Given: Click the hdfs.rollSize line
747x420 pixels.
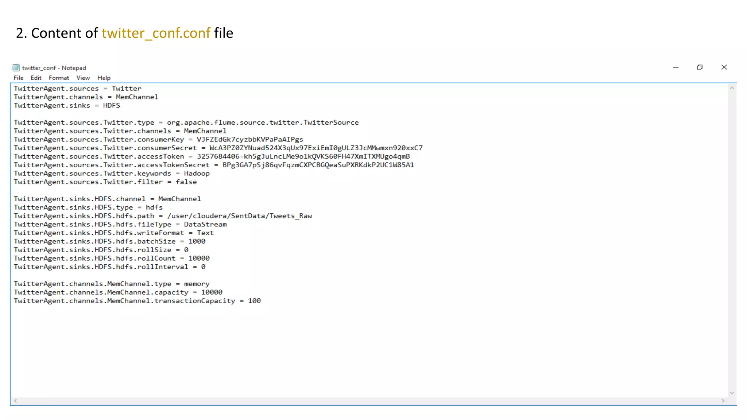Looking at the screenshot, I should coord(101,250).
